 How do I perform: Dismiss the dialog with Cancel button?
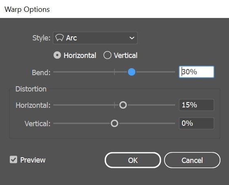pyautogui.click(x=192, y=160)
